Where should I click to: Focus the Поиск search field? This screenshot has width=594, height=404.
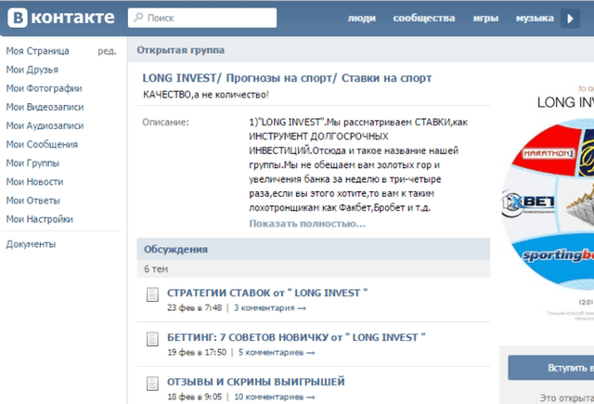tap(202, 18)
